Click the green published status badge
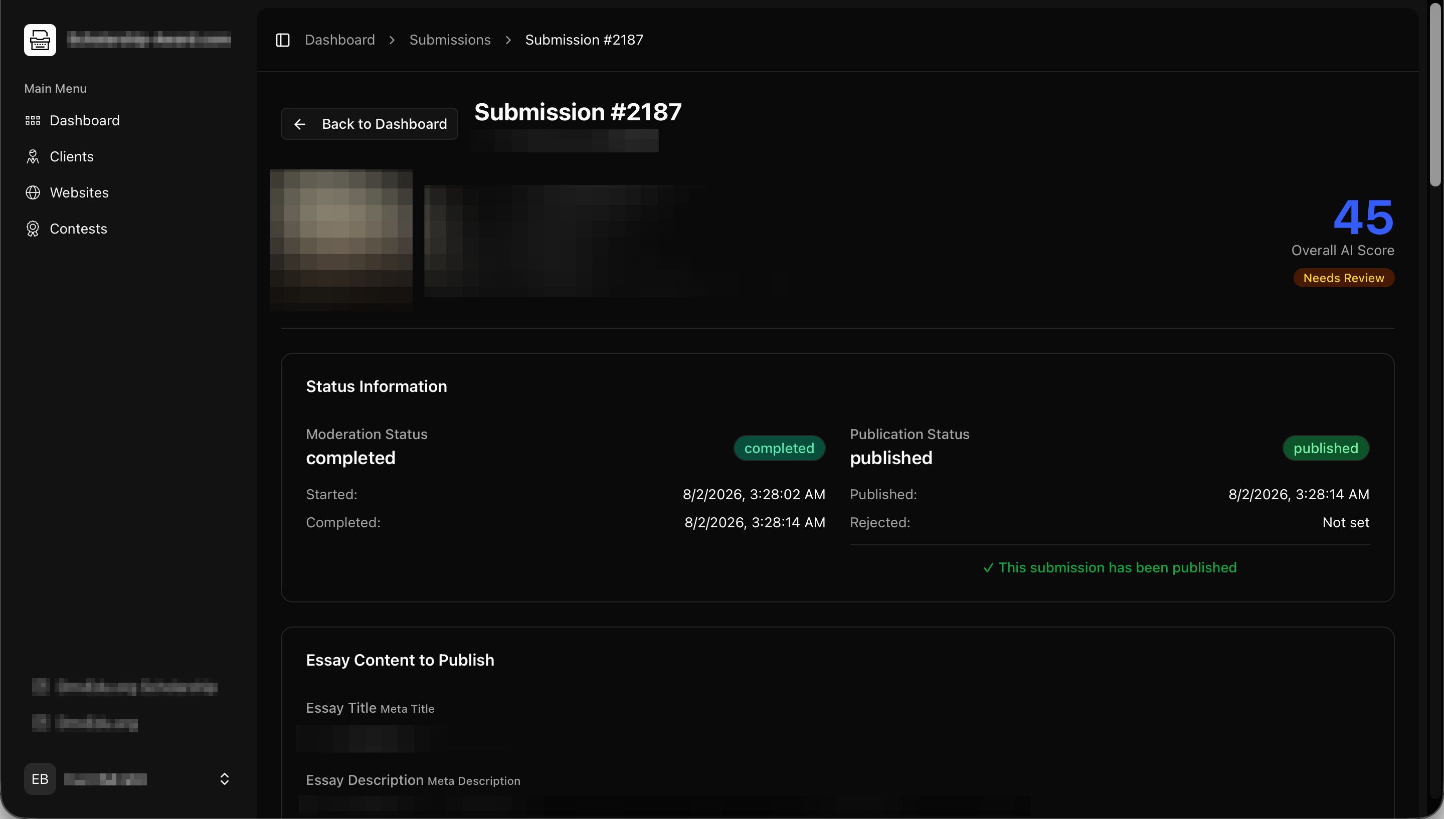 1325,448
